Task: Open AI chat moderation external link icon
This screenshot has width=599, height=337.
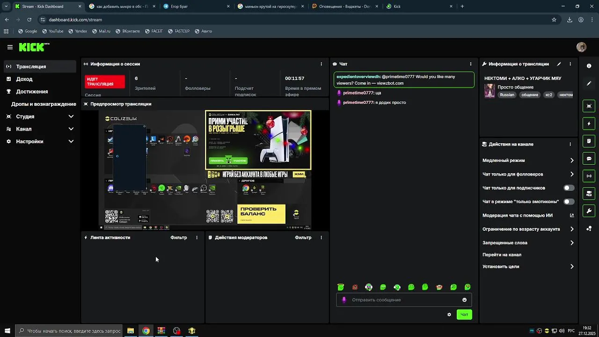Action: (x=572, y=216)
